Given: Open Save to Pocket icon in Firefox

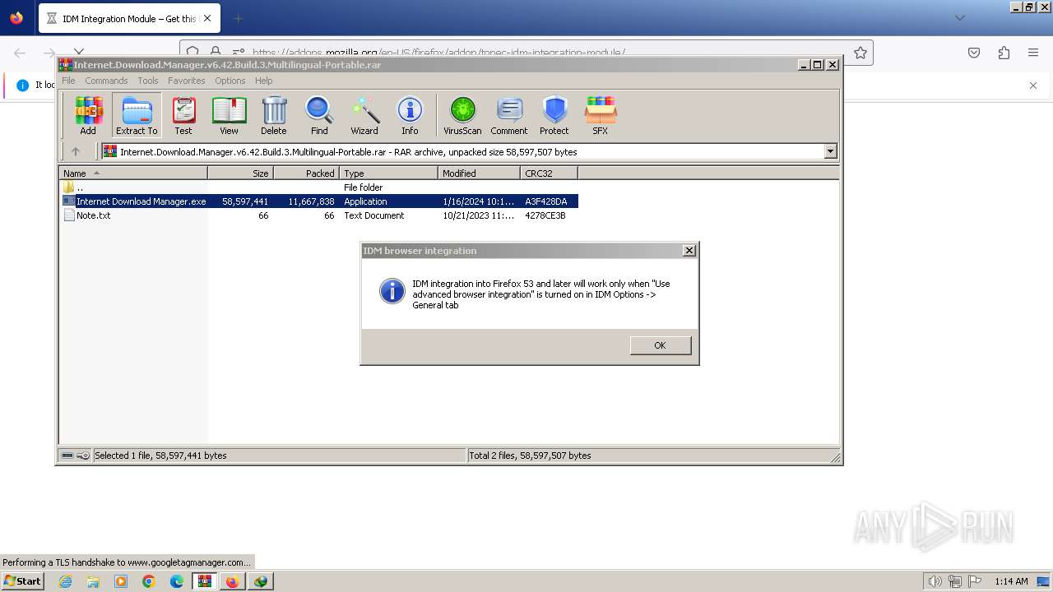Looking at the screenshot, I should (x=974, y=53).
